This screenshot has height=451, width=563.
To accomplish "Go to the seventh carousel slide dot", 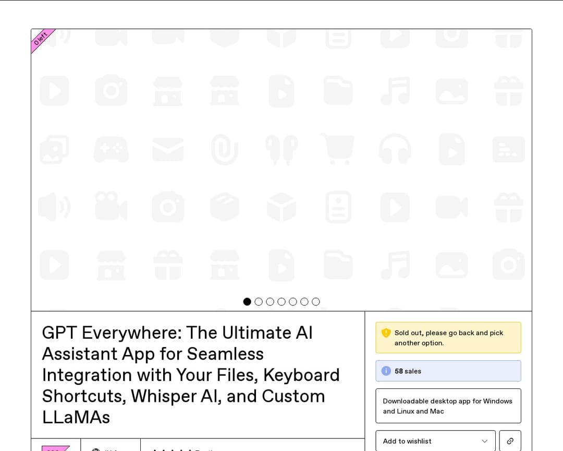I will [x=315, y=302].
